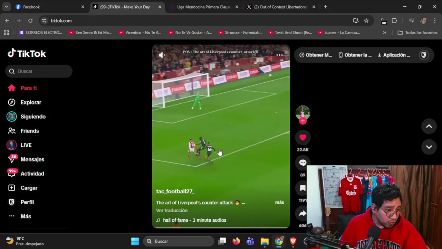Screen dimensions: 442x249
Task: Click the Aplicación download button
Action: tap(394, 55)
